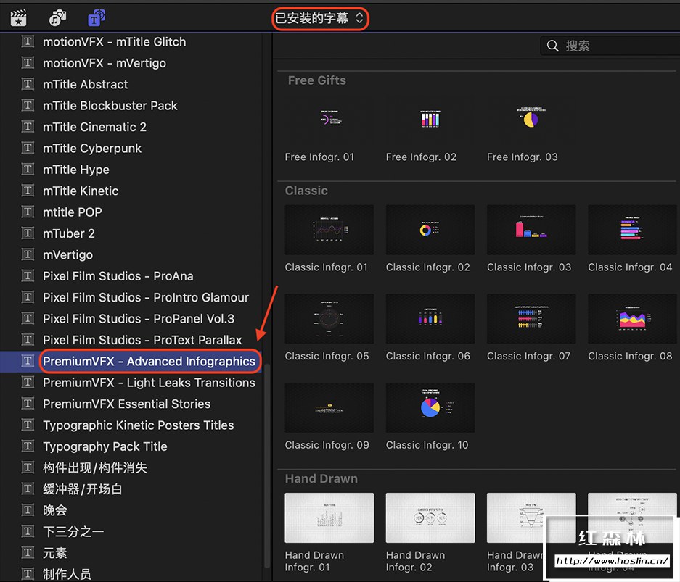Click the Classic section header
This screenshot has height=582, width=680.
coord(306,191)
